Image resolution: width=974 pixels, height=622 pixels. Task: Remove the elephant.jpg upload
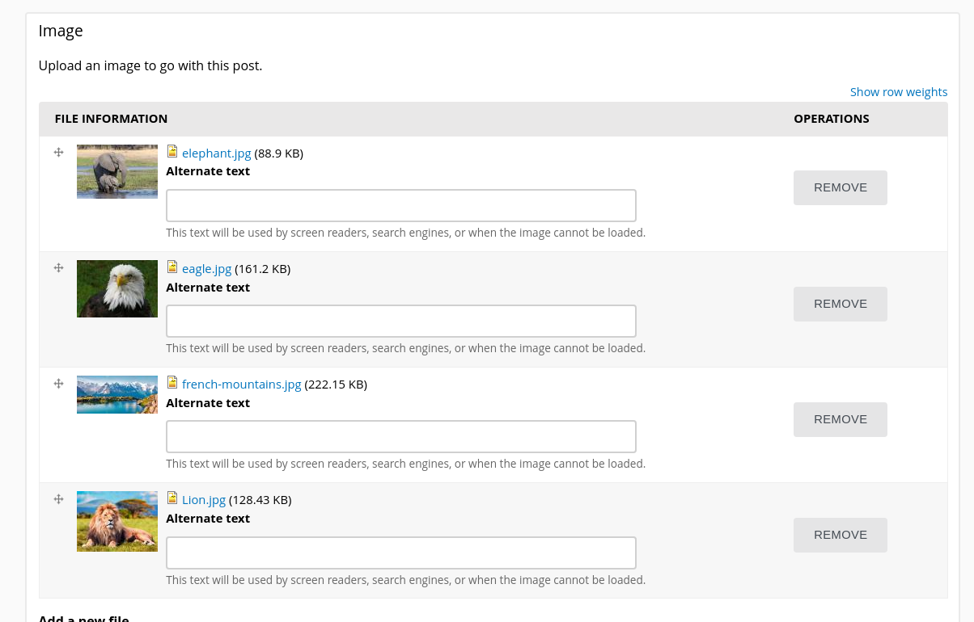pyautogui.click(x=840, y=187)
